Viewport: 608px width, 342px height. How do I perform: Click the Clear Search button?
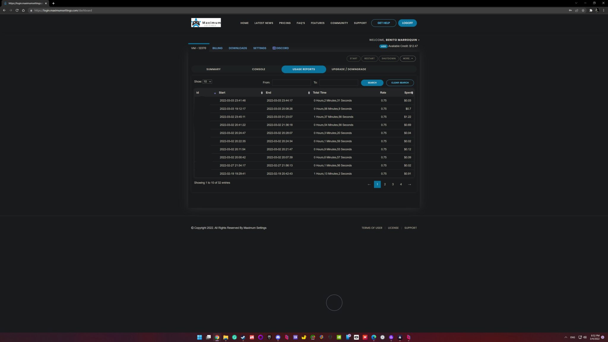tap(400, 83)
